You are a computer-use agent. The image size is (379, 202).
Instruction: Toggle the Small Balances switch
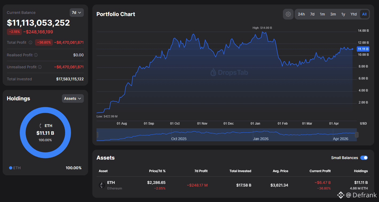pos(364,158)
